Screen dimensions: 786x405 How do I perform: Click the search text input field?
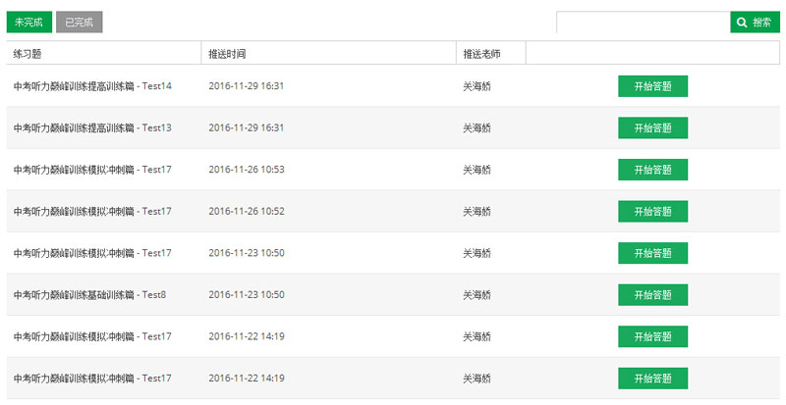(643, 23)
